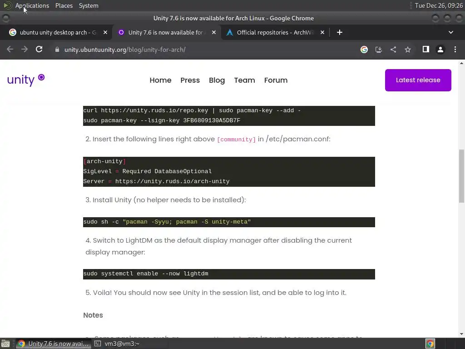Click the systemctl enable --now lightdm command
The width and height of the screenshot is (465, 349).
point(146,274)
